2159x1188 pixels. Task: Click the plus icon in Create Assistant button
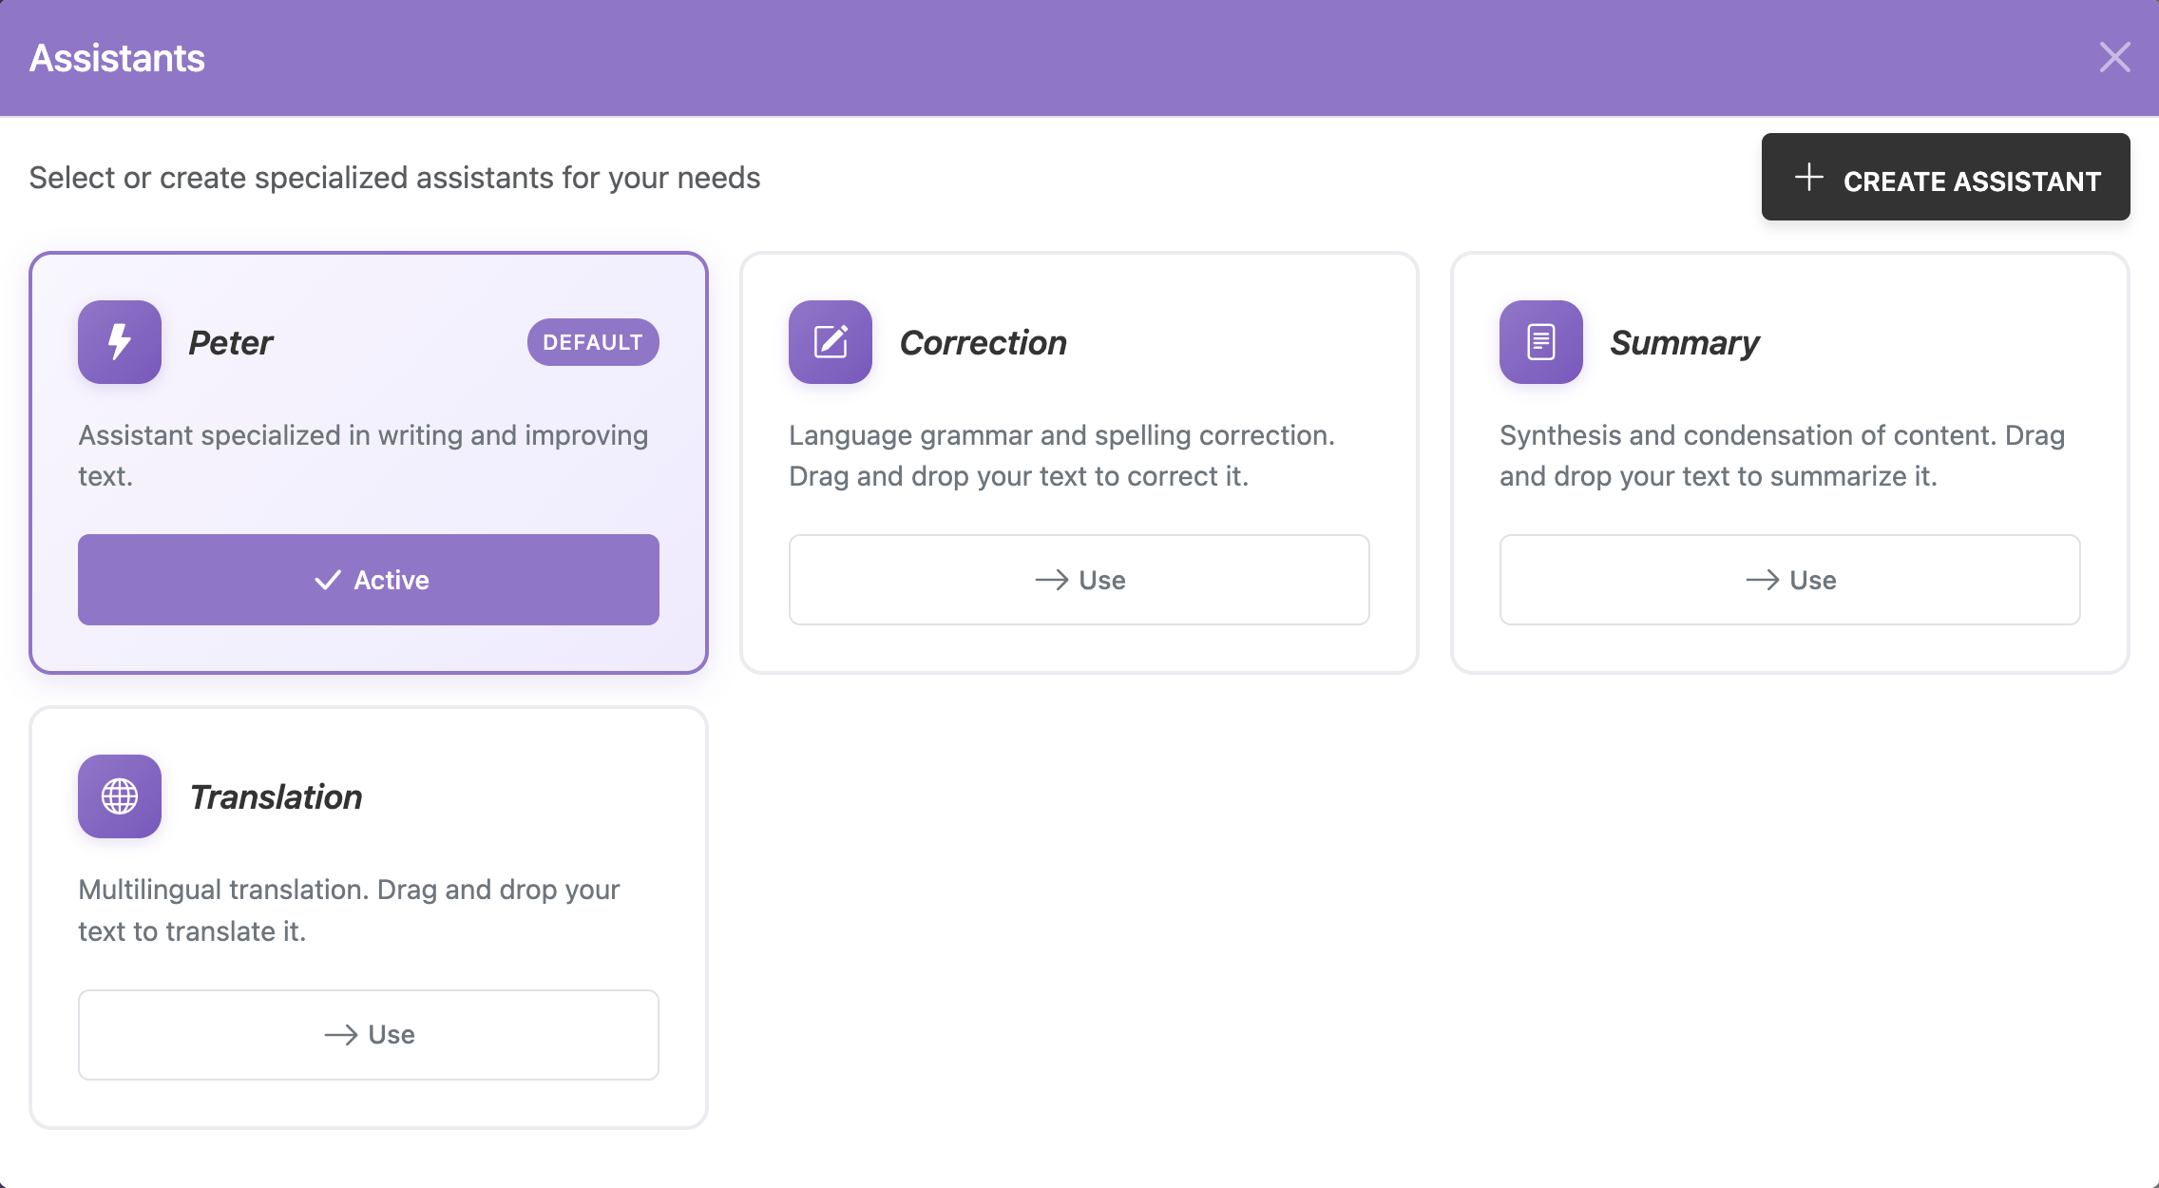1808,178
